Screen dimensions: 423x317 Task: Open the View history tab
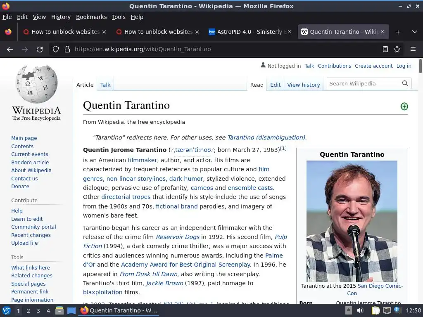[304, 85]
